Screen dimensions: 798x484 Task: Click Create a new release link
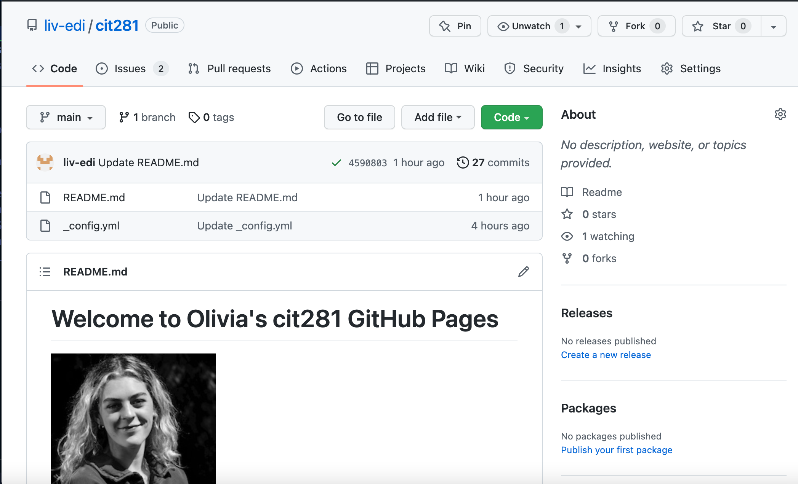606,355
